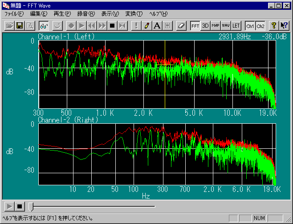Select the text 'A' tool icon

coord(157,25)
